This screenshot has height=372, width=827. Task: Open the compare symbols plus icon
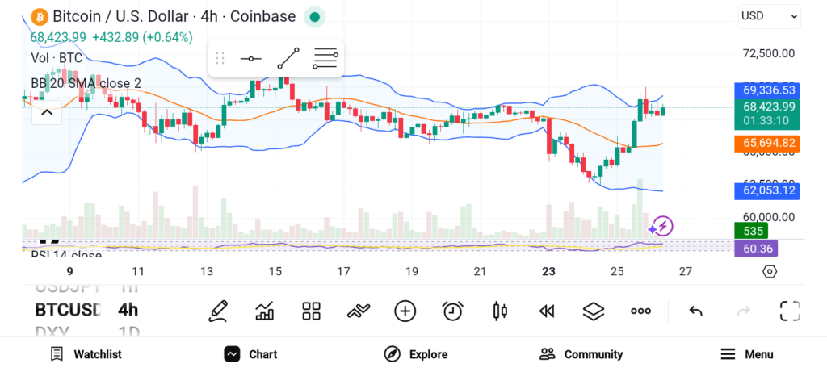405,311
